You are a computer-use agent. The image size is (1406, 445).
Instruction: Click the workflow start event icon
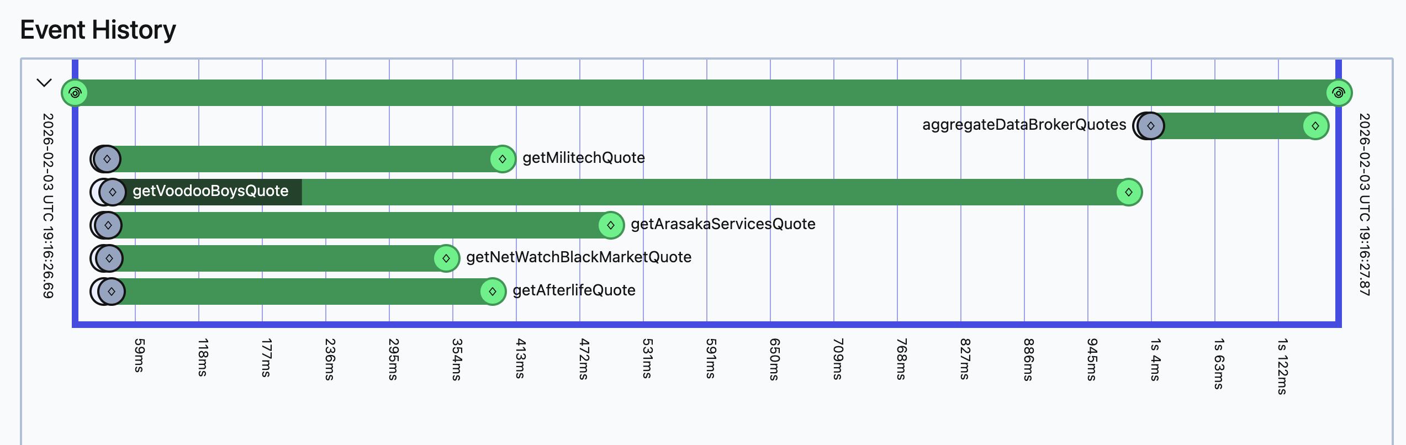point(75,93)
